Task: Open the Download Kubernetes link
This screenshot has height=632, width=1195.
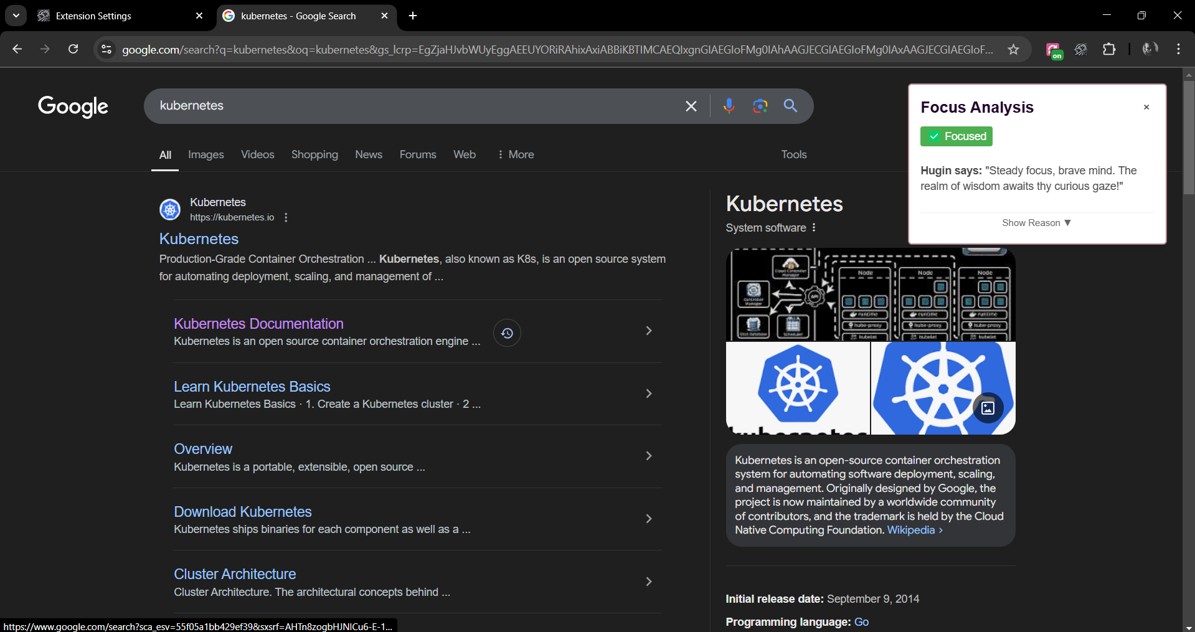Action: pyautogui.click(x=243, y=512)
